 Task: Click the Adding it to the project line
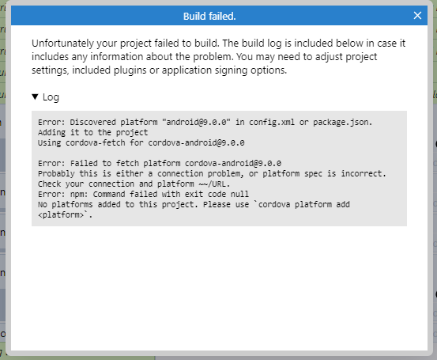tap(93, 132)
